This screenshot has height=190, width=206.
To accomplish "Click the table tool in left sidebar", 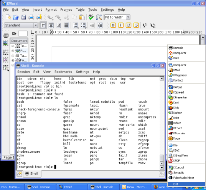I will pos(5,35).
